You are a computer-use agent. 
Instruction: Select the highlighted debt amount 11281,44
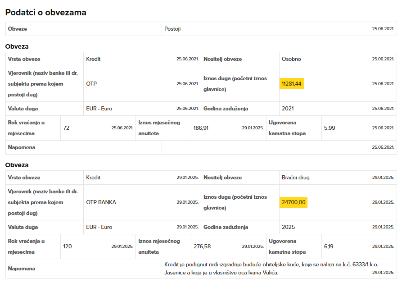coord(292,84)
